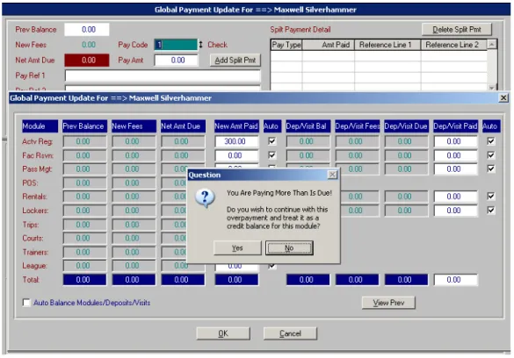Screen dimensions: 514x358
Task: Click Actv Reg Dep/Visit Paid field
Action: click(x=456, y=141)
